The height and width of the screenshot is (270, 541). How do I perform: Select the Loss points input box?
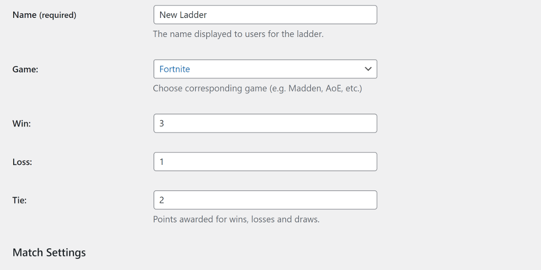265,162
